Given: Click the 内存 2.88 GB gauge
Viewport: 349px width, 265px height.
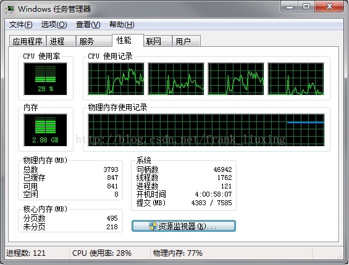Looking at the screenshot, I should 46,130.
